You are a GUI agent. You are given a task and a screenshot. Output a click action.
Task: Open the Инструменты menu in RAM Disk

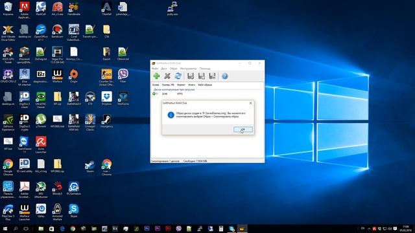pos(188,69)
